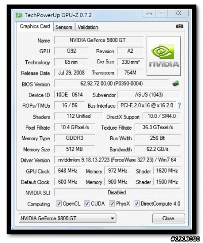Take a screenshot with the camera icon
203x243 pixels.
(x=180, y=26)
